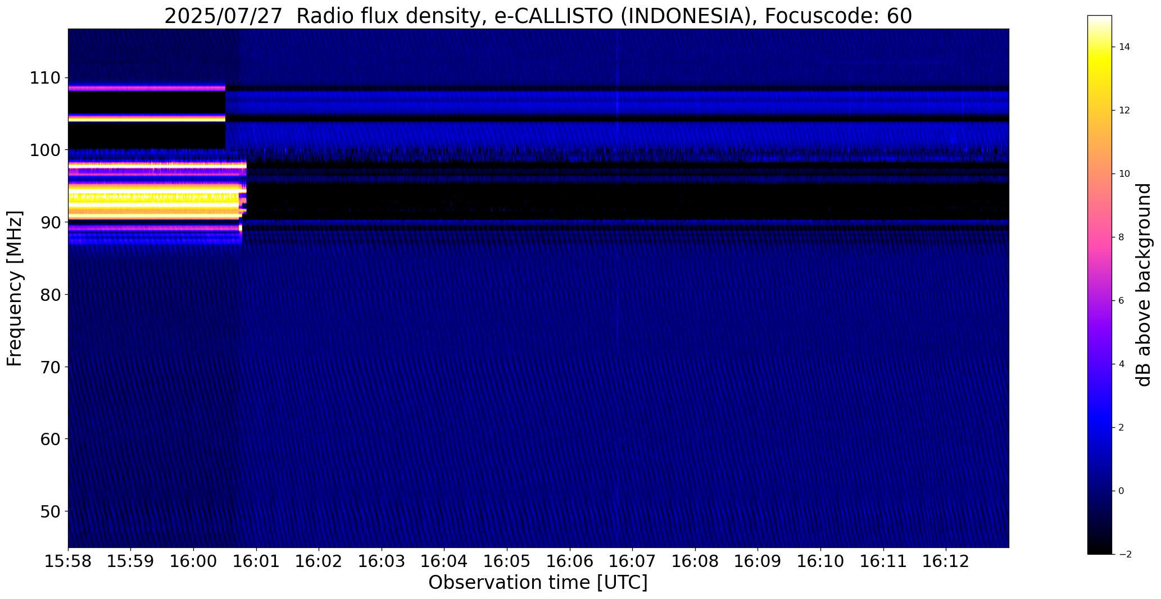This screenshot has width=1161, height=599.
Task: Click the plot title mentioning e-CALLISTO (INDONESIA)
Action: coord(538,16)
